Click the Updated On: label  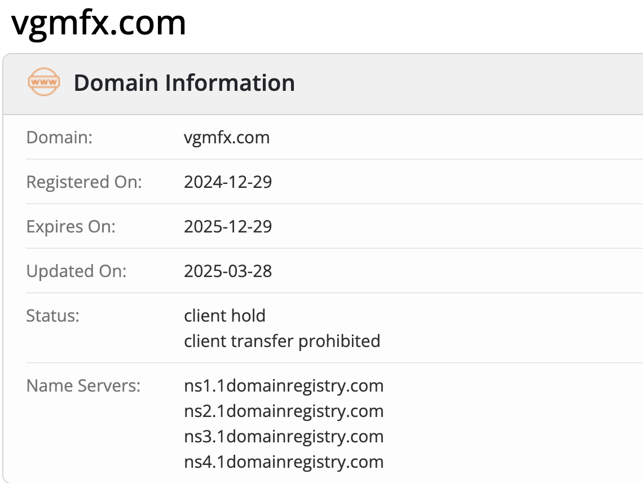pos(76,271)
